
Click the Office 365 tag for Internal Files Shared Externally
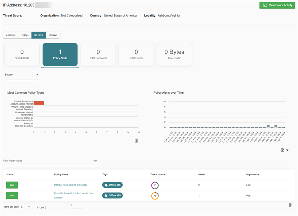pyautogui.click(x=113, y=185)
